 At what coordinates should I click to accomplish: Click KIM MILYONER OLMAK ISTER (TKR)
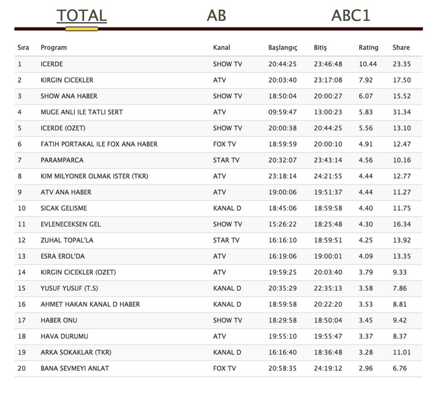(x=94, y=176)
